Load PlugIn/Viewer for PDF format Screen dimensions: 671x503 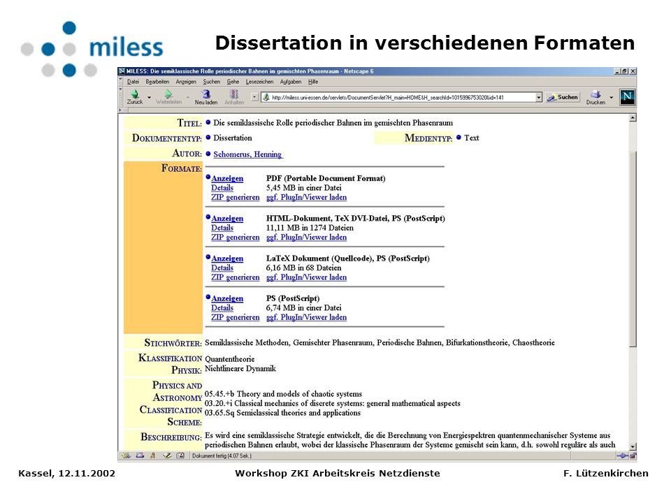[306, 197]
